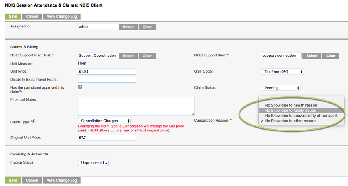Viewport: 348px width, 186px height.
Task: Open the Invoice Status dropdown
Action: (x=93, y=163)
